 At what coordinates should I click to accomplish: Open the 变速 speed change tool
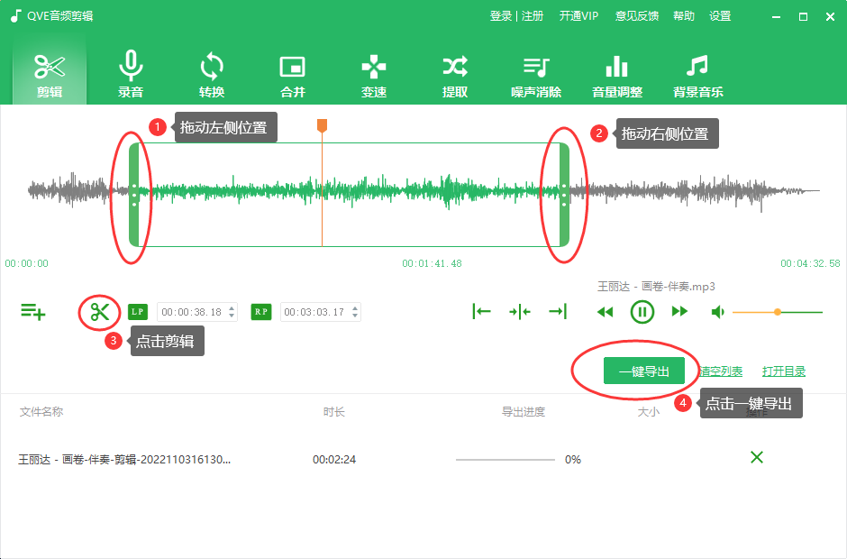coord(374,72)
